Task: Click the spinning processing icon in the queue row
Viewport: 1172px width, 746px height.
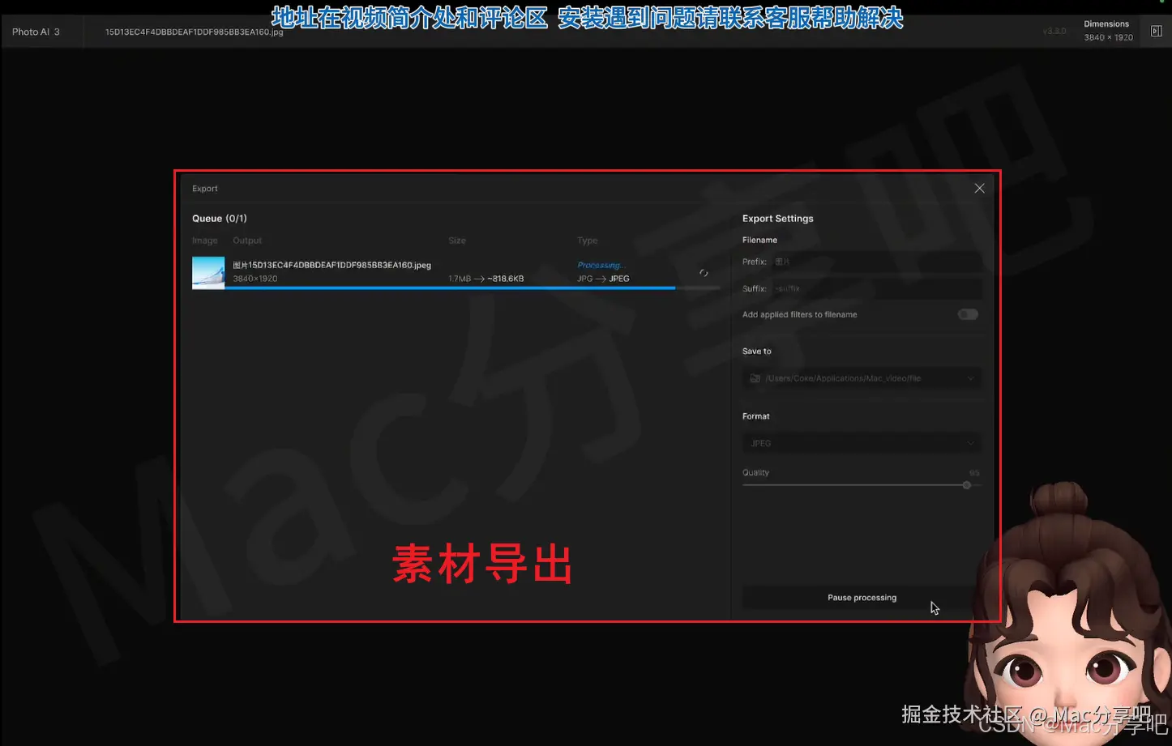Action: coord(703,274)
